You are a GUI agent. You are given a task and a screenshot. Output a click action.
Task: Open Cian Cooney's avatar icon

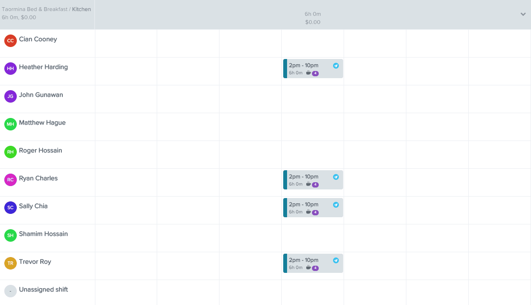[x=10, y=41]
